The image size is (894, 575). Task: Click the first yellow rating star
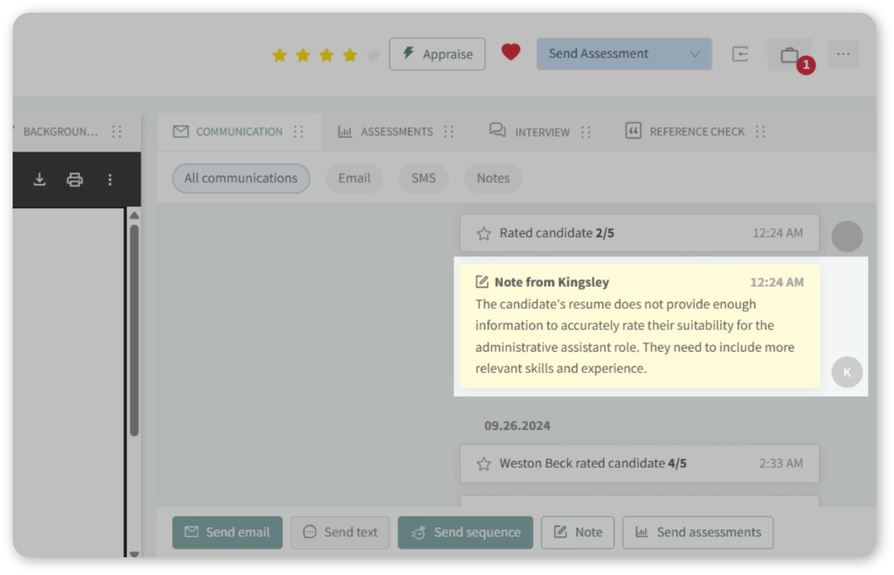click(x=279, y=55)
